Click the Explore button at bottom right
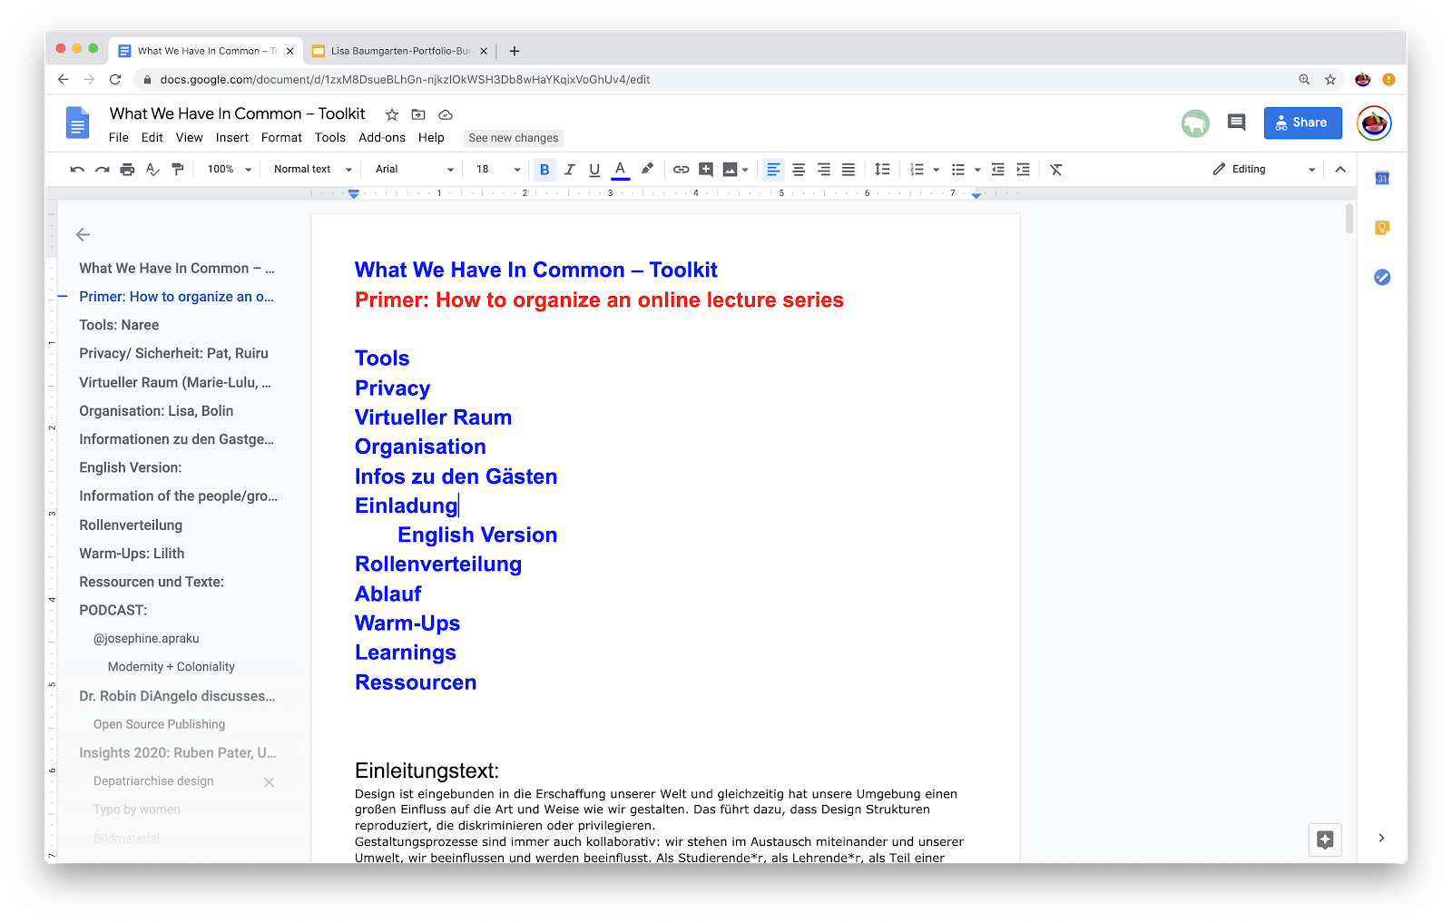 click(x=1325, y=840)
